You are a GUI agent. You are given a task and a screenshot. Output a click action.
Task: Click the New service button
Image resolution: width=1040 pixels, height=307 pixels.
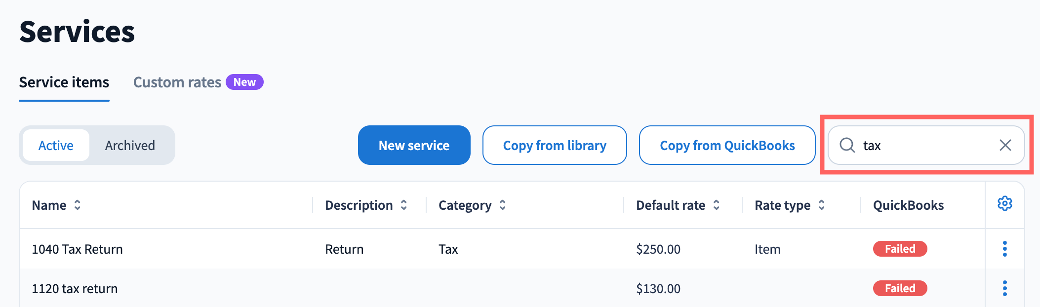(x=414, y=145)
